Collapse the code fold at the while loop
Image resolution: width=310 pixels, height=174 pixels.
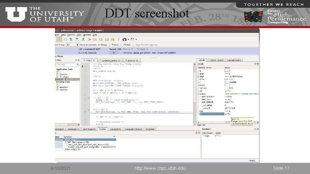(x=88, y=110)
